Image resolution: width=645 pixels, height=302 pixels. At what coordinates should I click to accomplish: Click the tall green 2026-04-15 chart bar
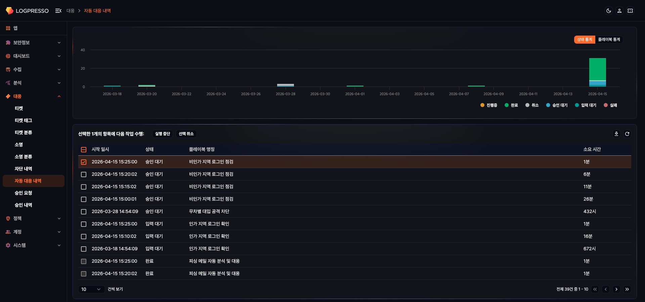(597, 69)
